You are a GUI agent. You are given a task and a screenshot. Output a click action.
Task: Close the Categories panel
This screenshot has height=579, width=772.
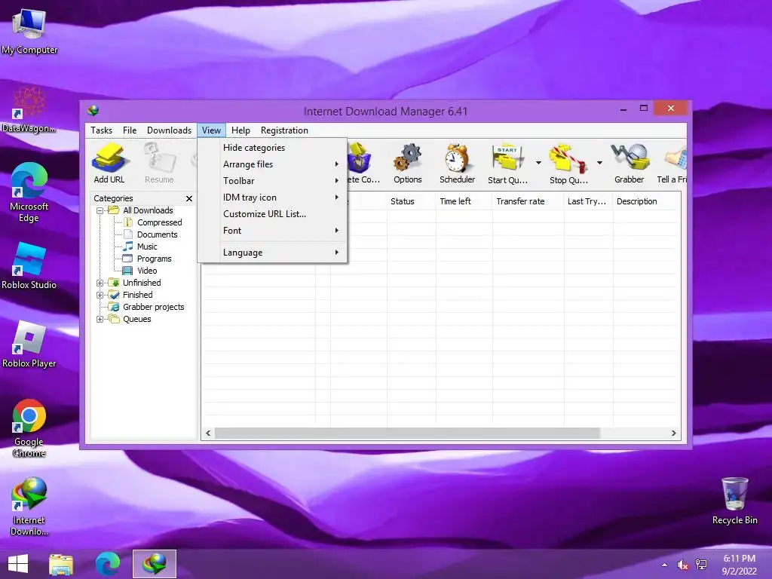pos(189,198)
